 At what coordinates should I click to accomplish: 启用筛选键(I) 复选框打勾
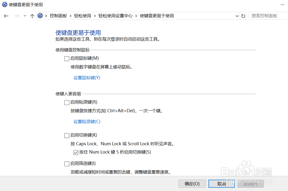[x=67, y=163]
